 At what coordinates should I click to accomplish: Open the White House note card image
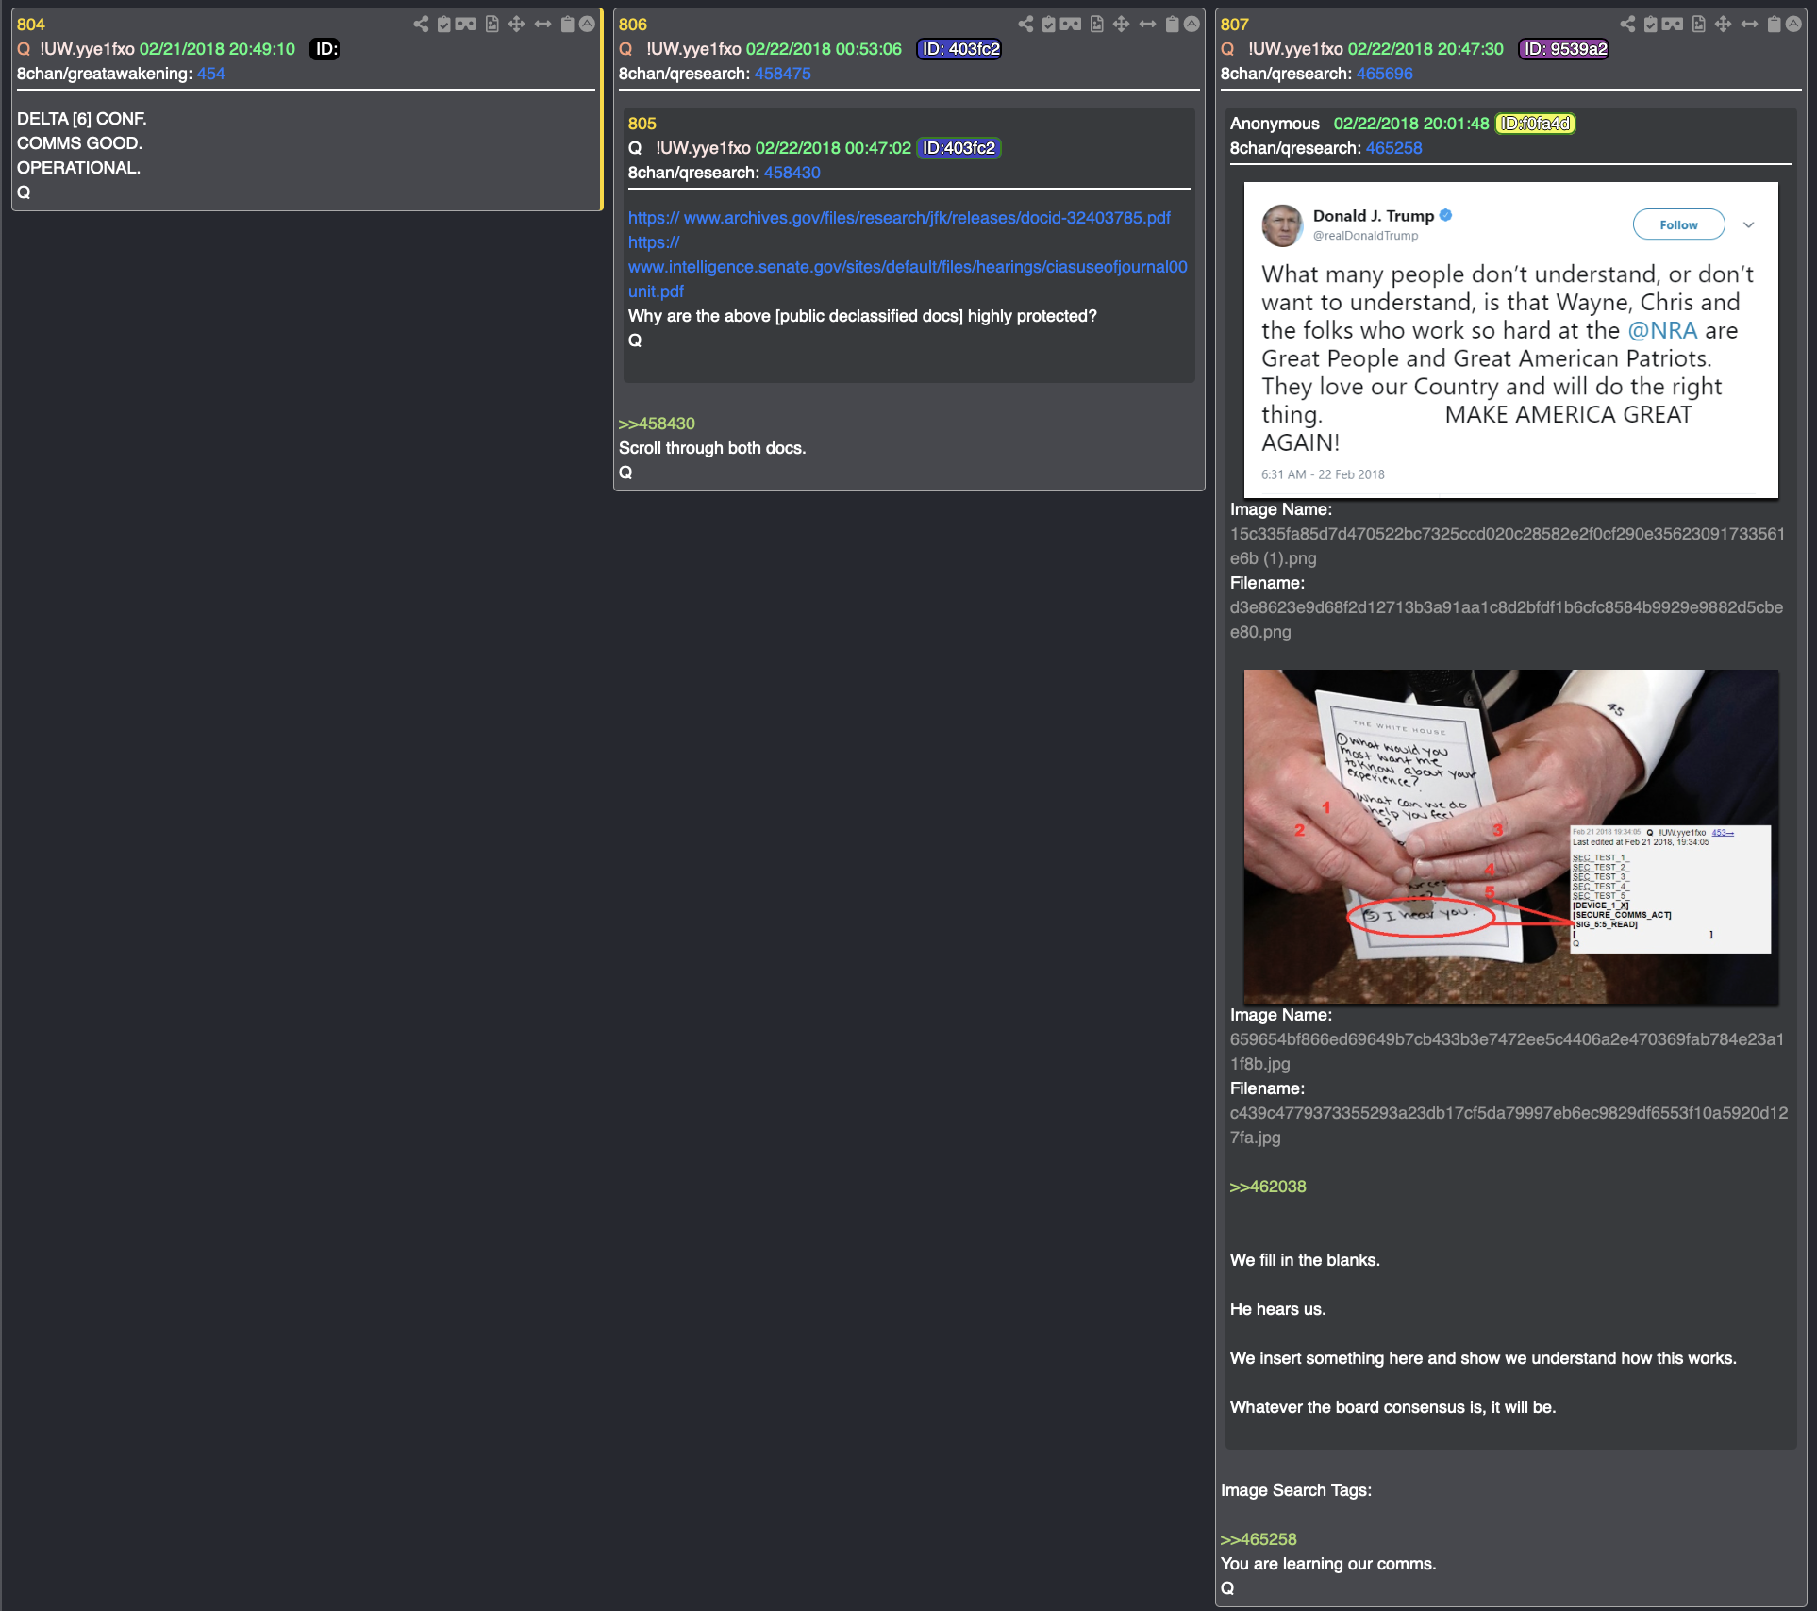pyautogui.click(x=1510, y=836)
